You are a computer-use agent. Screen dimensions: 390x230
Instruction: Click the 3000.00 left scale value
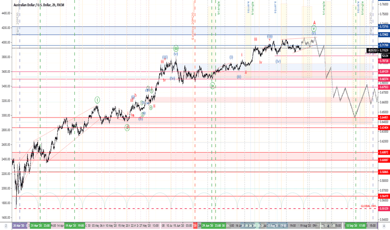[5, 115]
